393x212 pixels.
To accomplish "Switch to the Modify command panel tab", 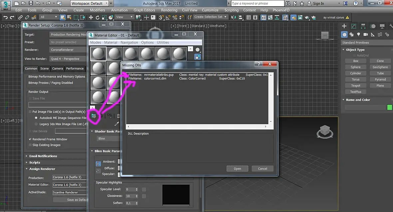I will coord(354,26).
